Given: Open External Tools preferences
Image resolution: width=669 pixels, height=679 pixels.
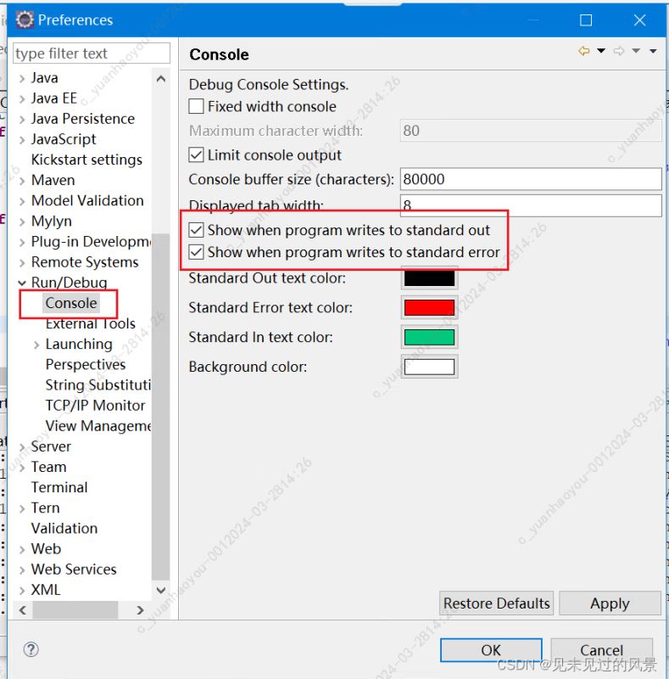Looking at the screenshot, I should (x=91, y=323).
